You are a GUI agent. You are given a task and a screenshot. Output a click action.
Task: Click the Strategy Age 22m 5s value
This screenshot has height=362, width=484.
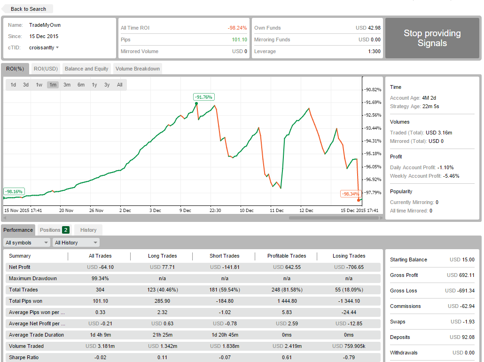tap(430, 106)
